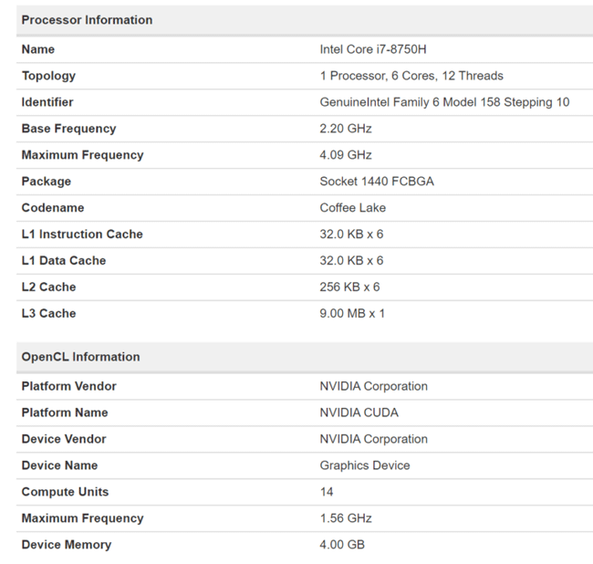Viewport: 593px width, 564px height.
Task: Click the GenuineIntel Family 6 identifier value
Action: coord(444,102)
